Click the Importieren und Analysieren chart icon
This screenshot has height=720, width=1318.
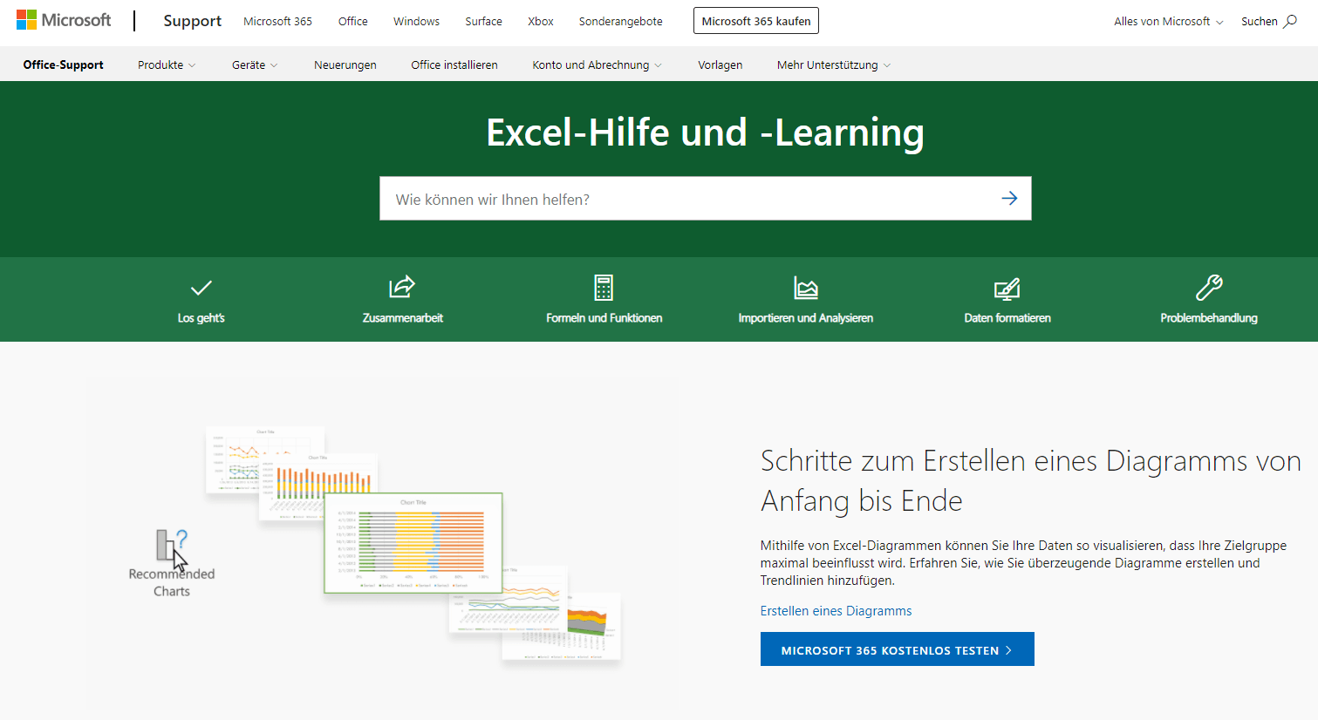[805, 288]
